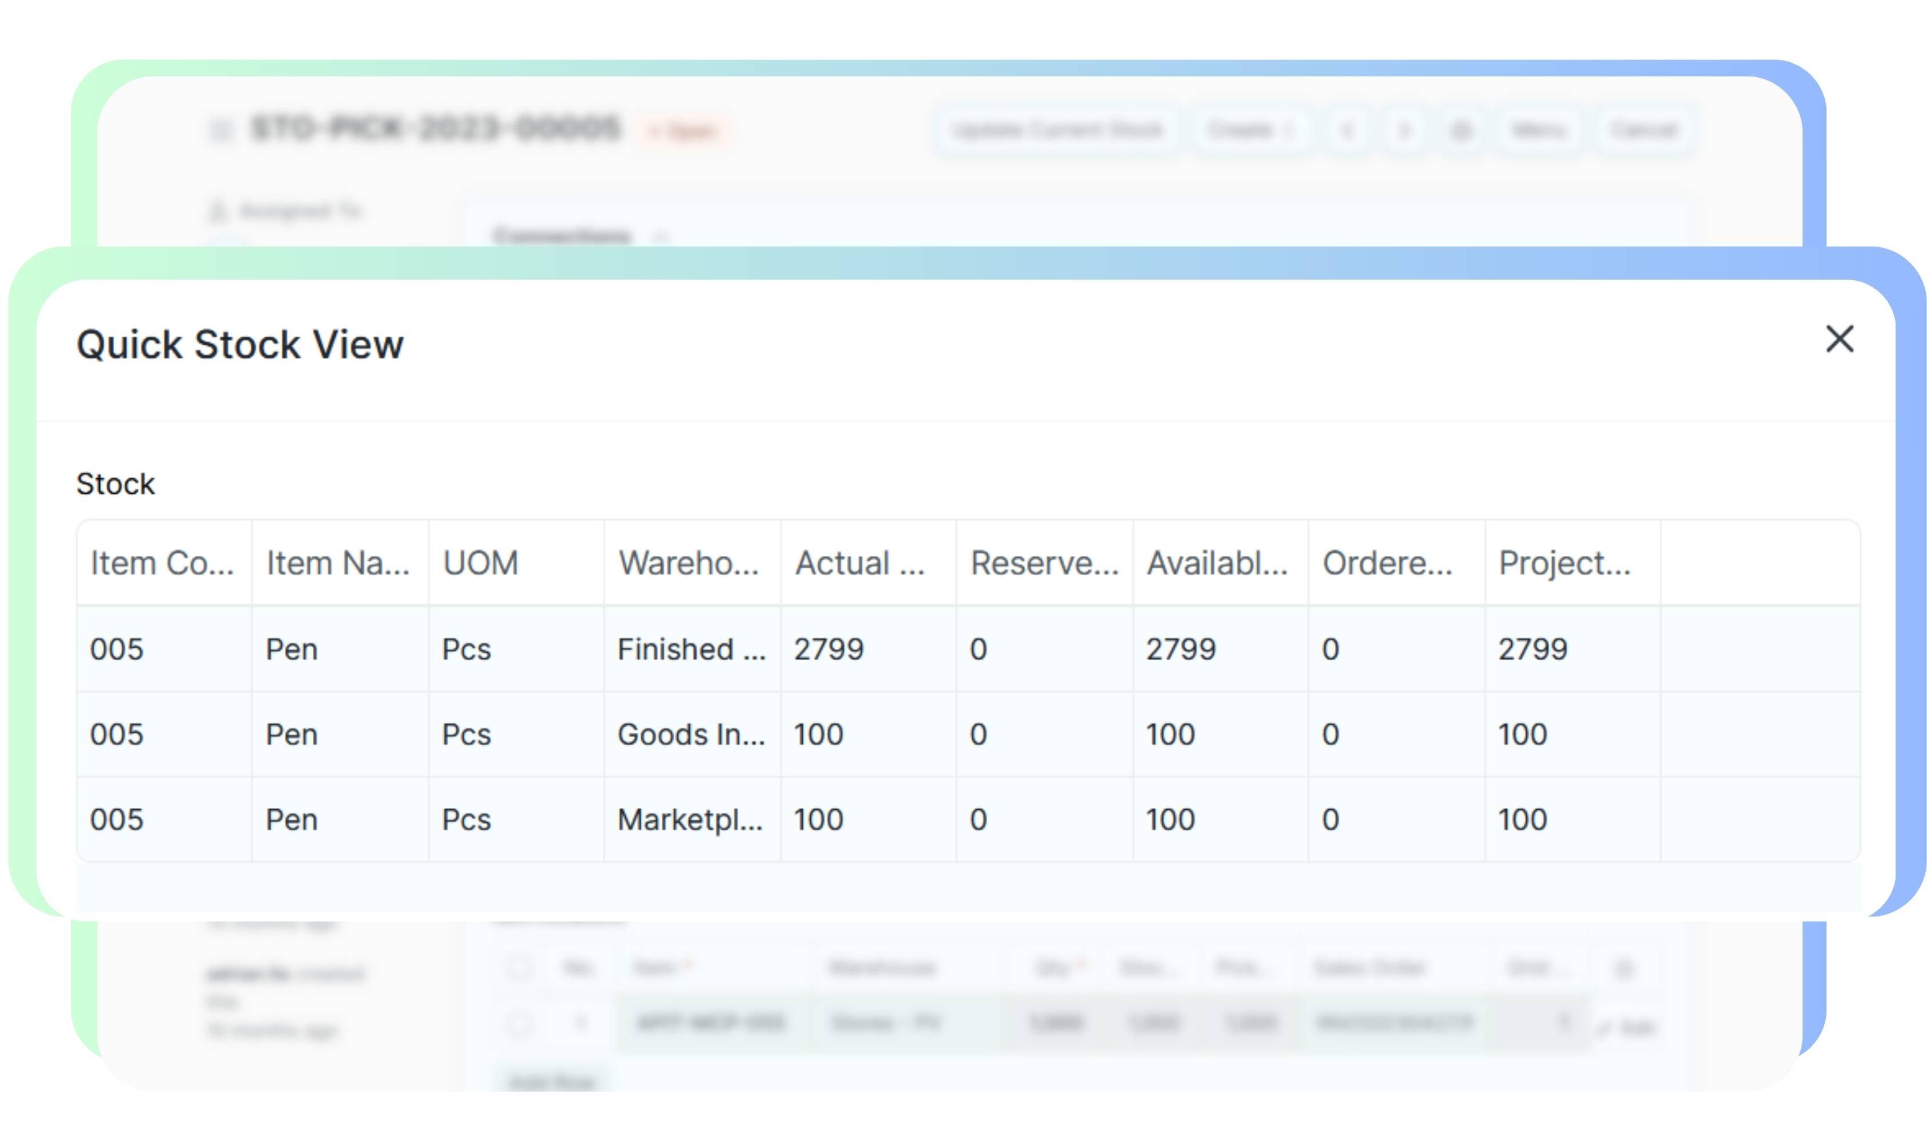The width and height of the screenshot is (1927, 1143).
Task: Click the Item Name column header
Action: point(338,563)
